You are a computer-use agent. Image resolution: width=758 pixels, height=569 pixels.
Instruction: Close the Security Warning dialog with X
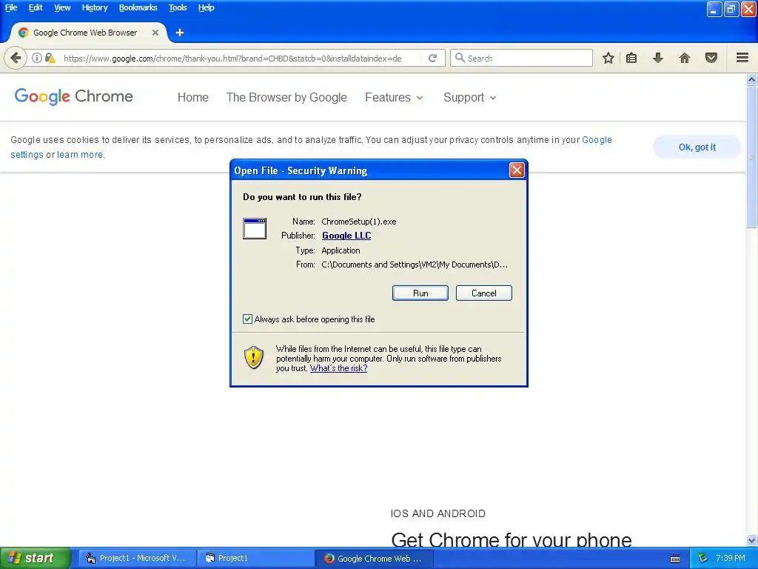pyautogui.click(x=517, y=170)
